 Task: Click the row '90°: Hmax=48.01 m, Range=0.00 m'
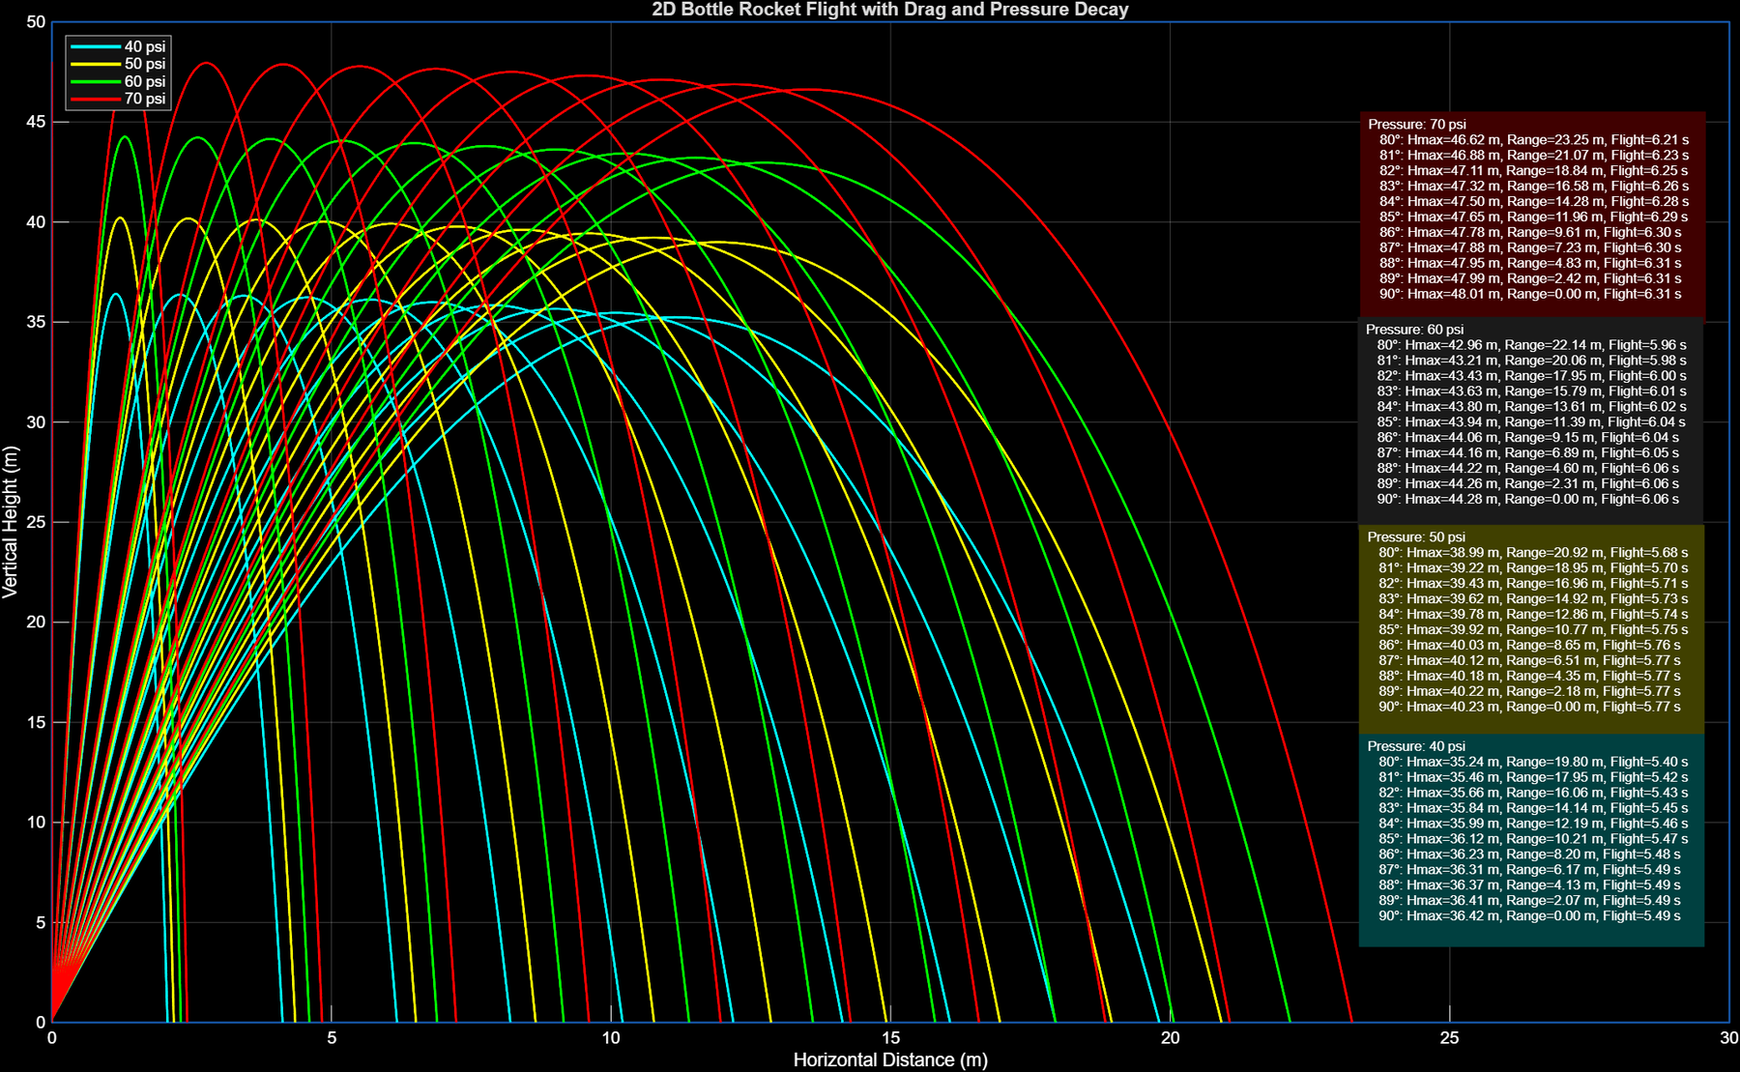(x=1530, y=294)
